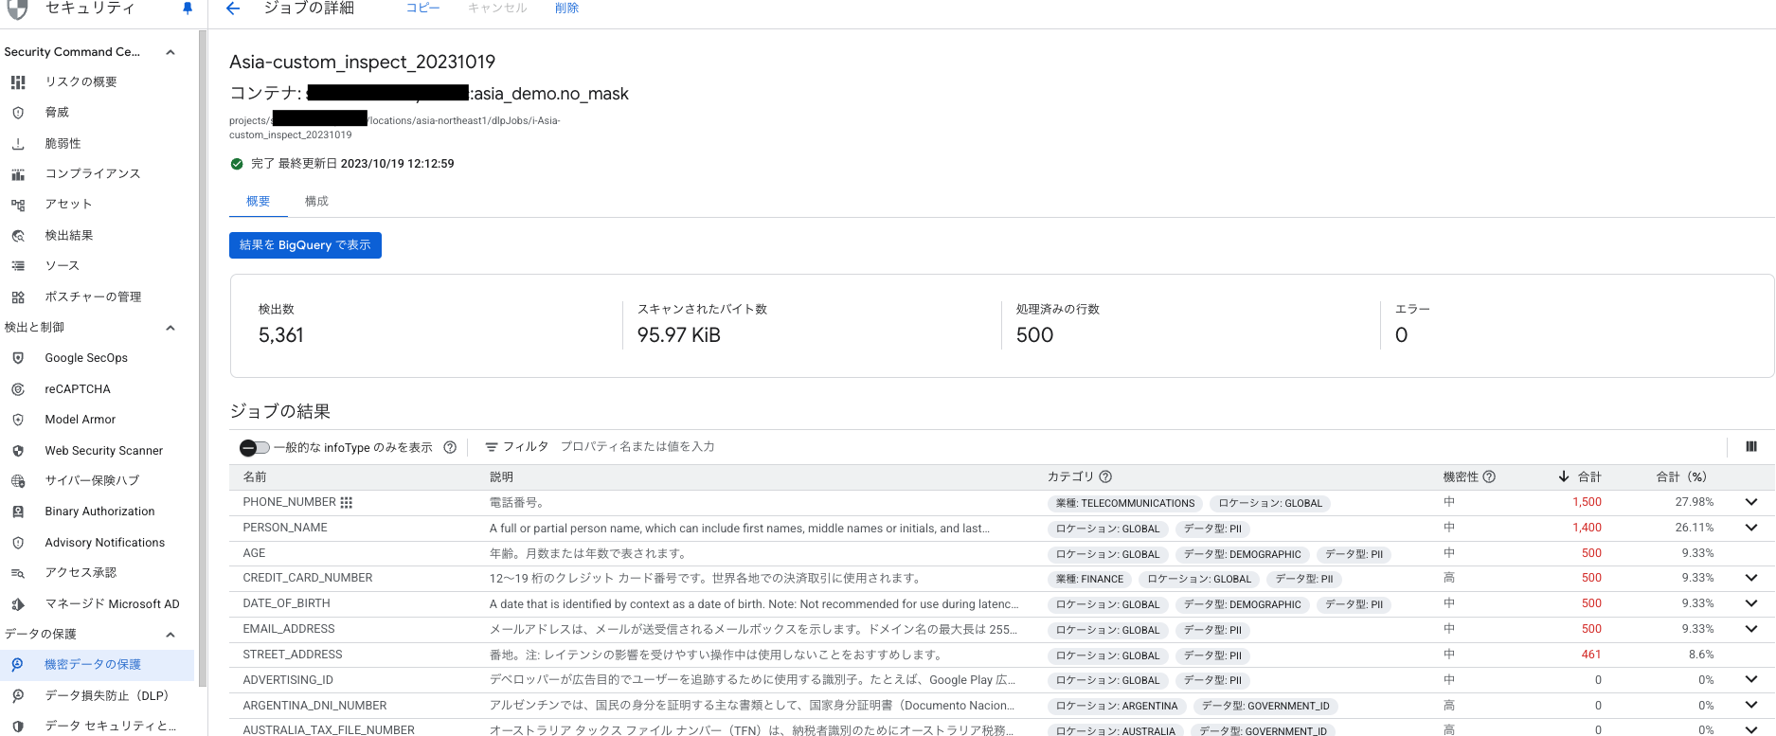Click the 業種: FINANCE category chip

(x=1089, y=579)
